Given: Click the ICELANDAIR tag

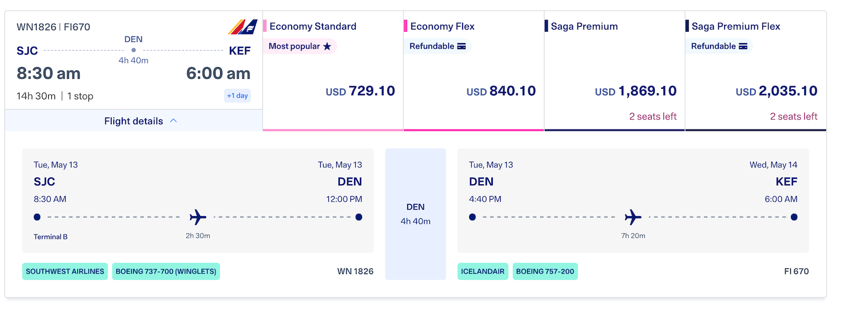Looking at the screenshot, I should 483,271.
